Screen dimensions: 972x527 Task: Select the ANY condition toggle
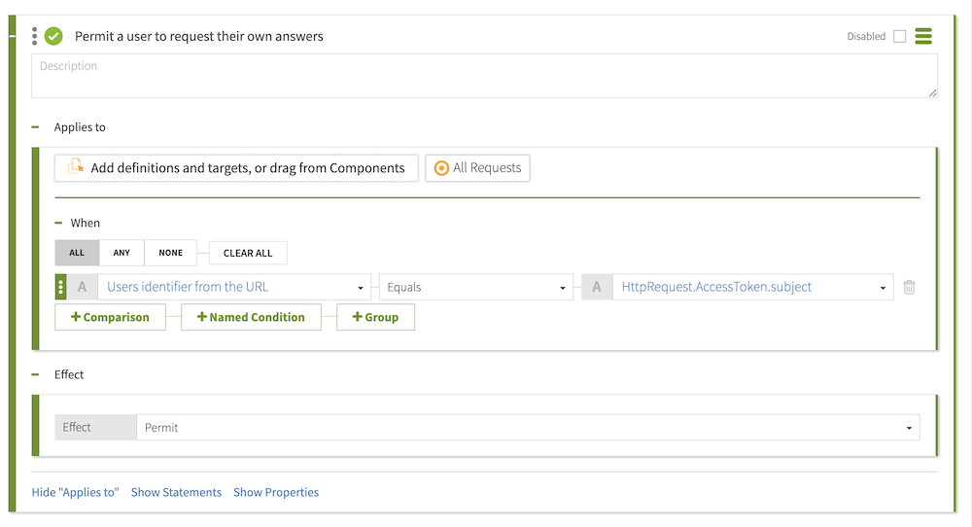click(x=121, y=253)
